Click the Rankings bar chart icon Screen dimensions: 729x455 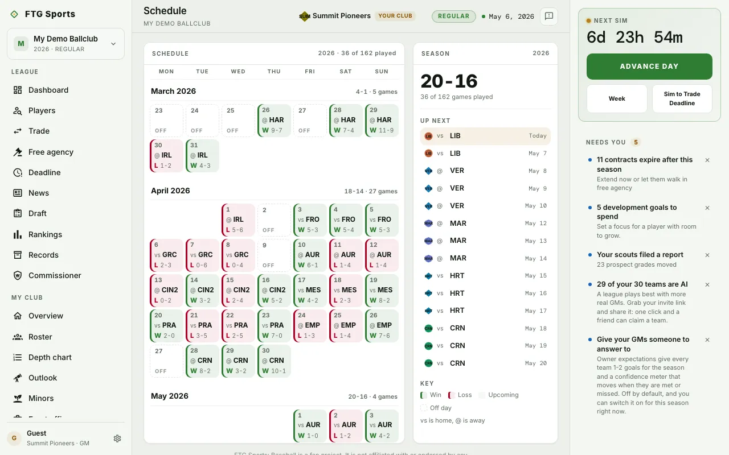click(x=18, y=234)
